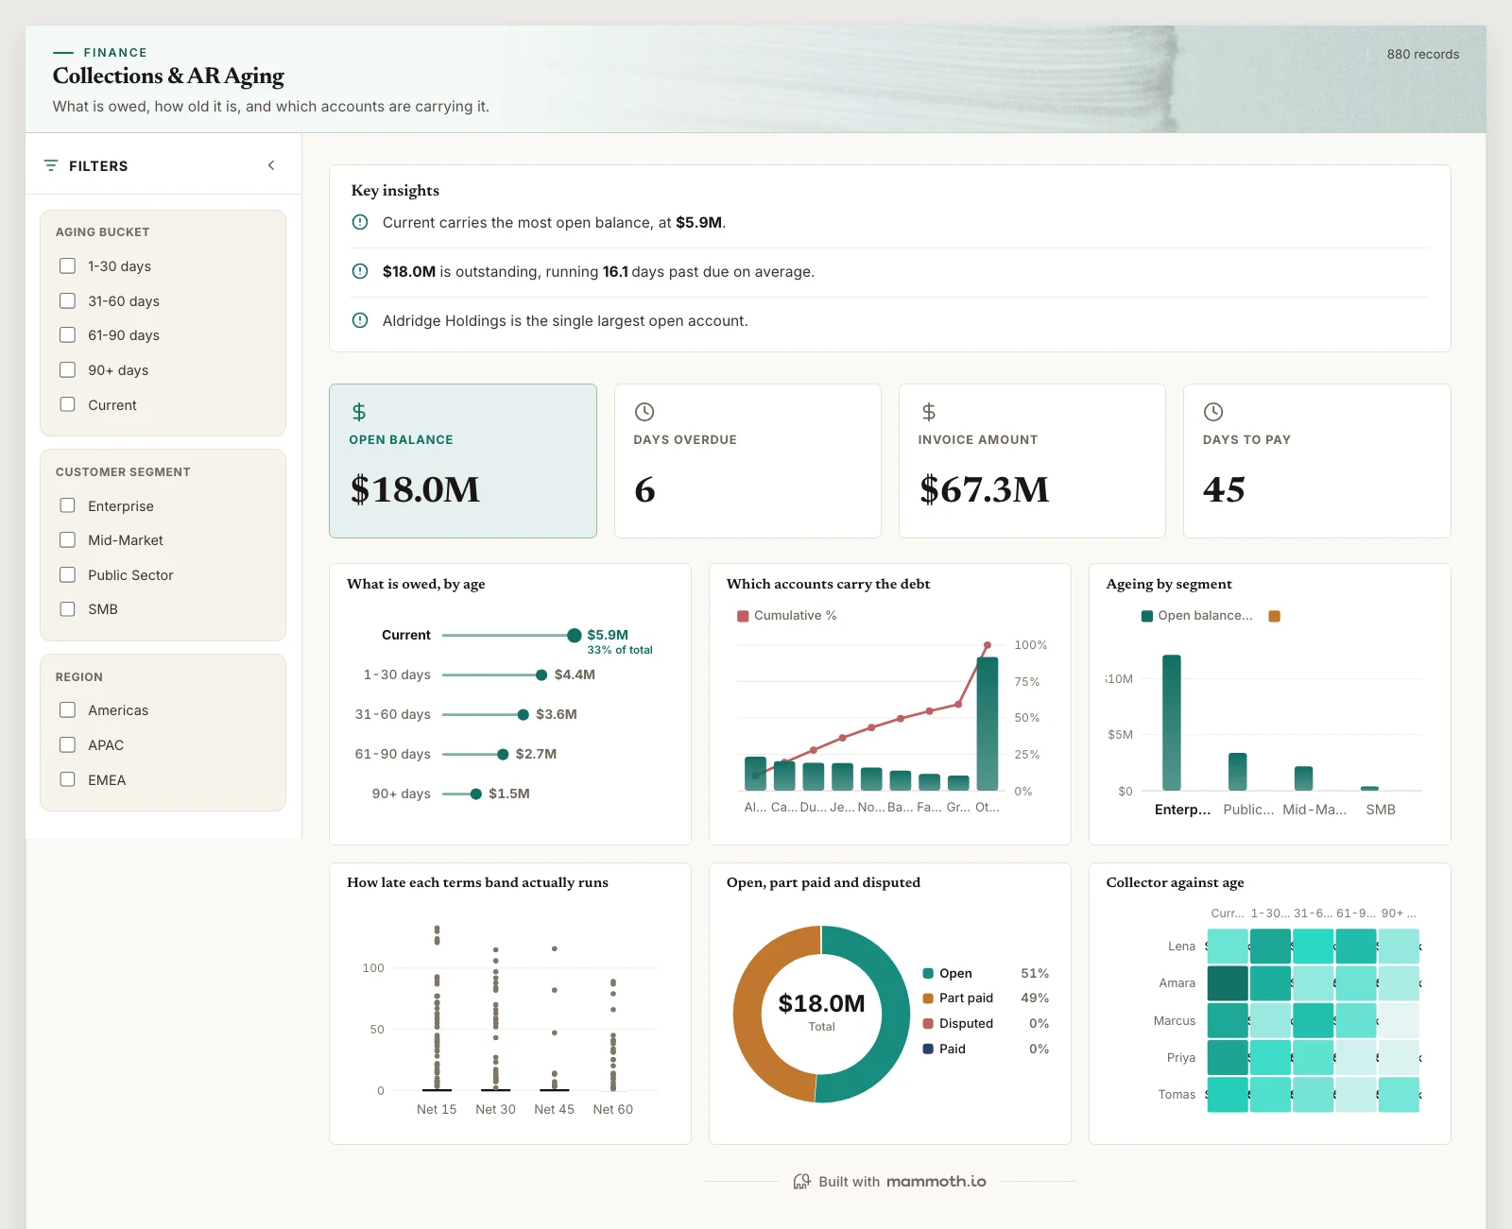
Task: Collapse the Filters sidebar with the chevron
Action: coord(271,165)
